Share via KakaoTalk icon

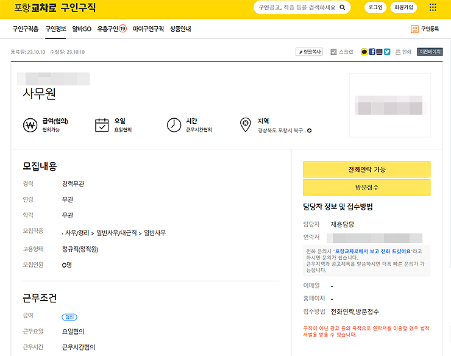364,52
